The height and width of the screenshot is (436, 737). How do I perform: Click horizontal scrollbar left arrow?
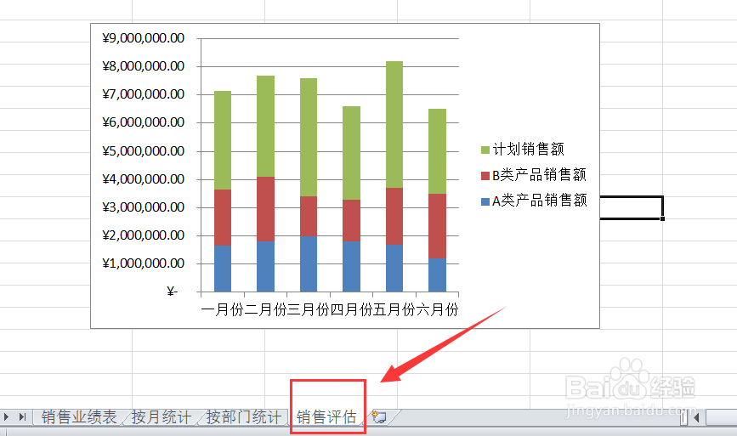tap(696, 416)
